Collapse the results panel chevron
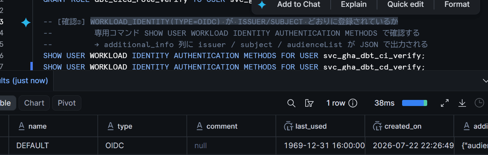Viewport: 488px width, 155px height. coord(485,81)
